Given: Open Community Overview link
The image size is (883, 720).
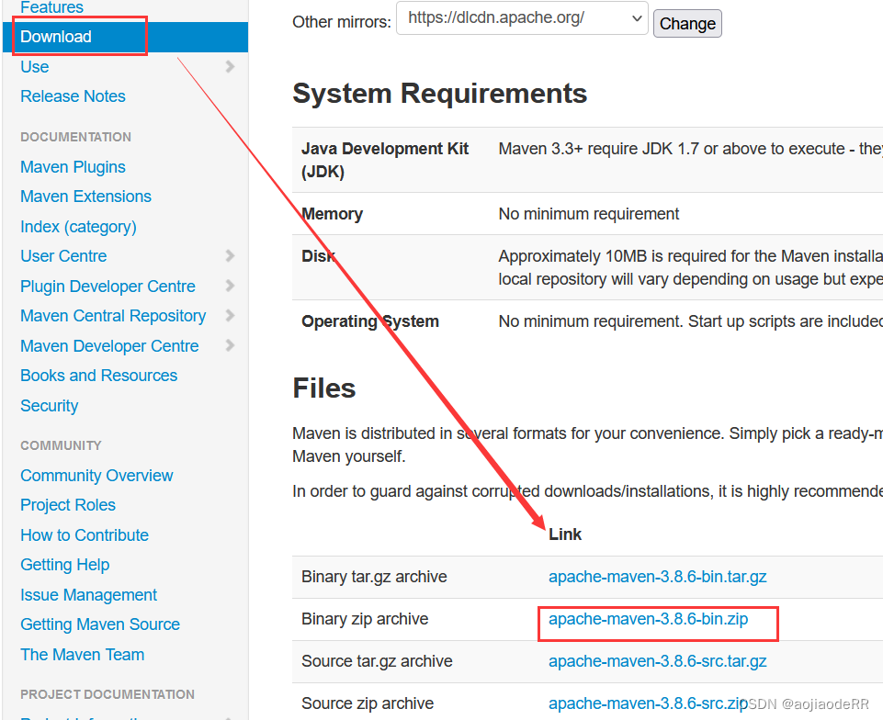Looking at the screenshot, I should [x=96, y=476].
